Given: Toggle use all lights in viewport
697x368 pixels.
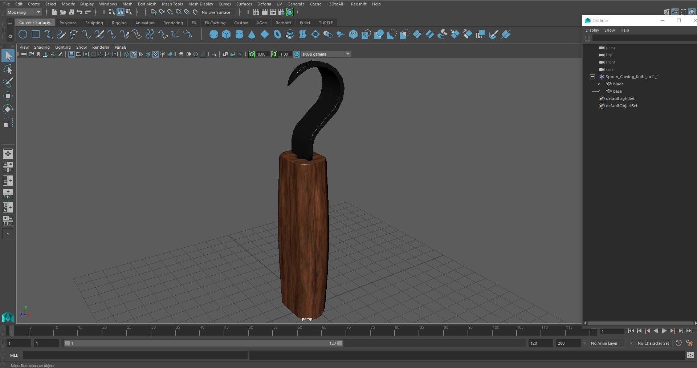Looking at the screenshot, I should coord(163,54).
